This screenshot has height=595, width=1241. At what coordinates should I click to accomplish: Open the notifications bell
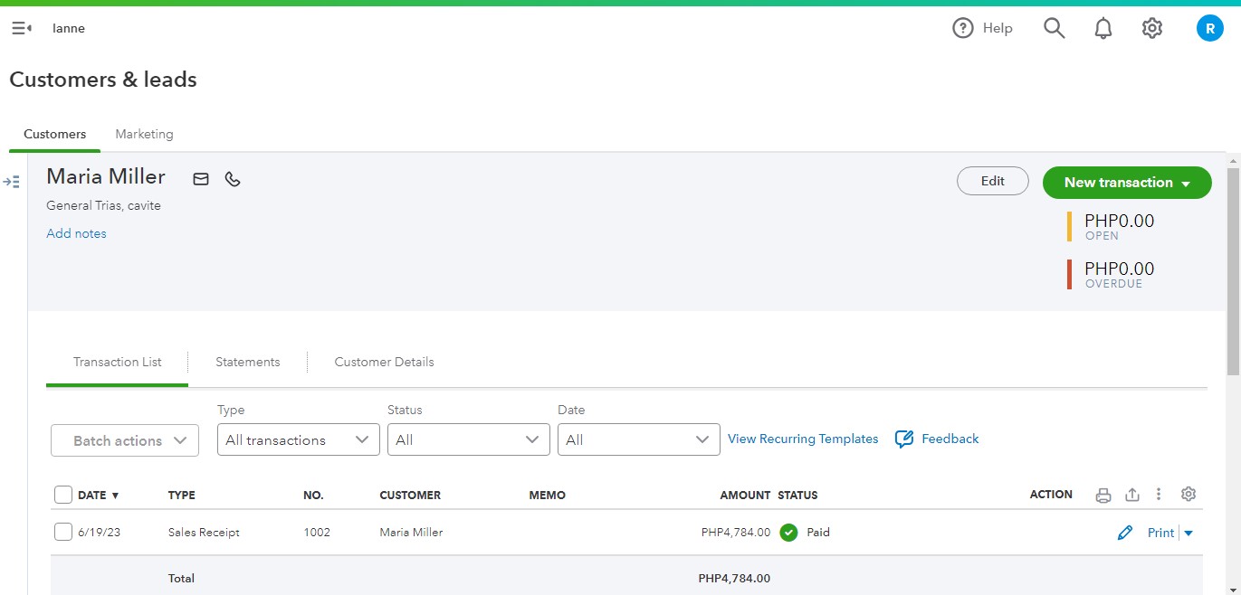[1103, 29]
